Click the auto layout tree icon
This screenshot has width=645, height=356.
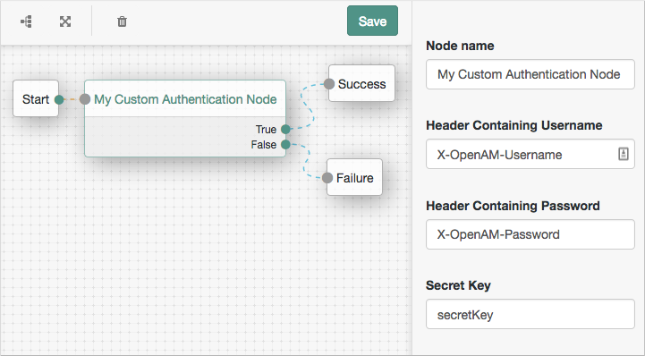coord(27,21)
